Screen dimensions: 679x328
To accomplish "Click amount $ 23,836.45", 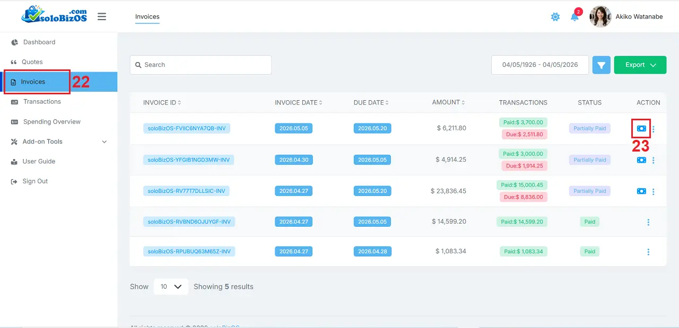I will click(449, 191).
